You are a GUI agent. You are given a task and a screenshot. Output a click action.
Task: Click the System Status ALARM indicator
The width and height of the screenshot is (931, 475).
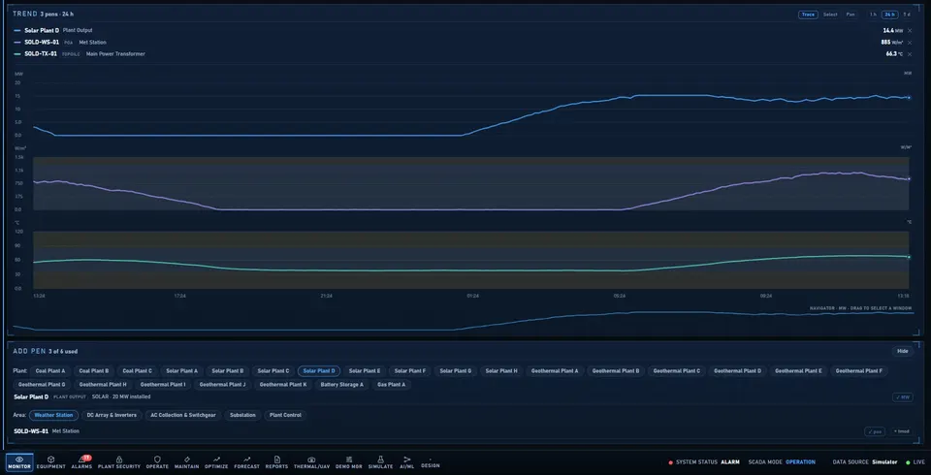pos(704,462)
